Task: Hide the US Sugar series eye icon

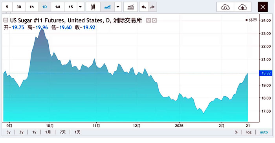Action: coord(148,20)
